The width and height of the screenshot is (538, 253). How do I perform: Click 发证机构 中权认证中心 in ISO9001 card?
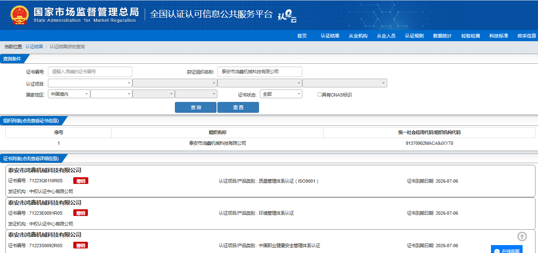40,191
